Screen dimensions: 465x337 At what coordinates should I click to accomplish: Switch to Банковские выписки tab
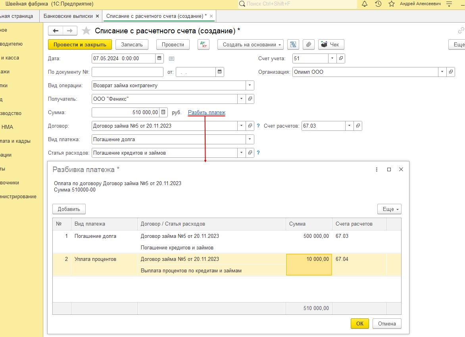tap(68, 16)
